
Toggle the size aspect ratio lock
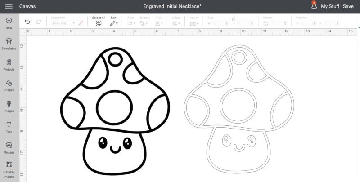234,18
